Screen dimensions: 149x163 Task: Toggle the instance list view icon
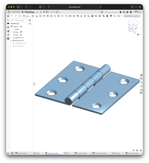coord(30,20)
